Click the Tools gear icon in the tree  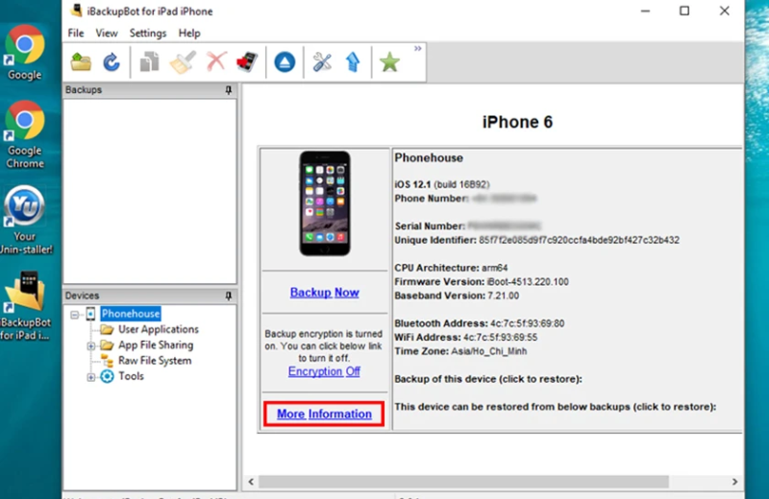[107, 376]
